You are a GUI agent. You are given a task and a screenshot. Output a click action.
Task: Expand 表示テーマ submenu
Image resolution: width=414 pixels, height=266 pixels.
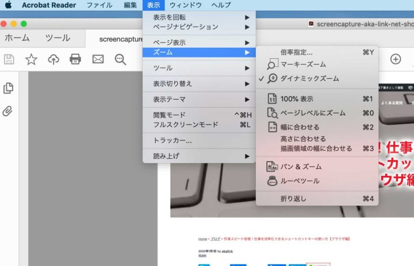pyautogui.click(x=199, y=100)
